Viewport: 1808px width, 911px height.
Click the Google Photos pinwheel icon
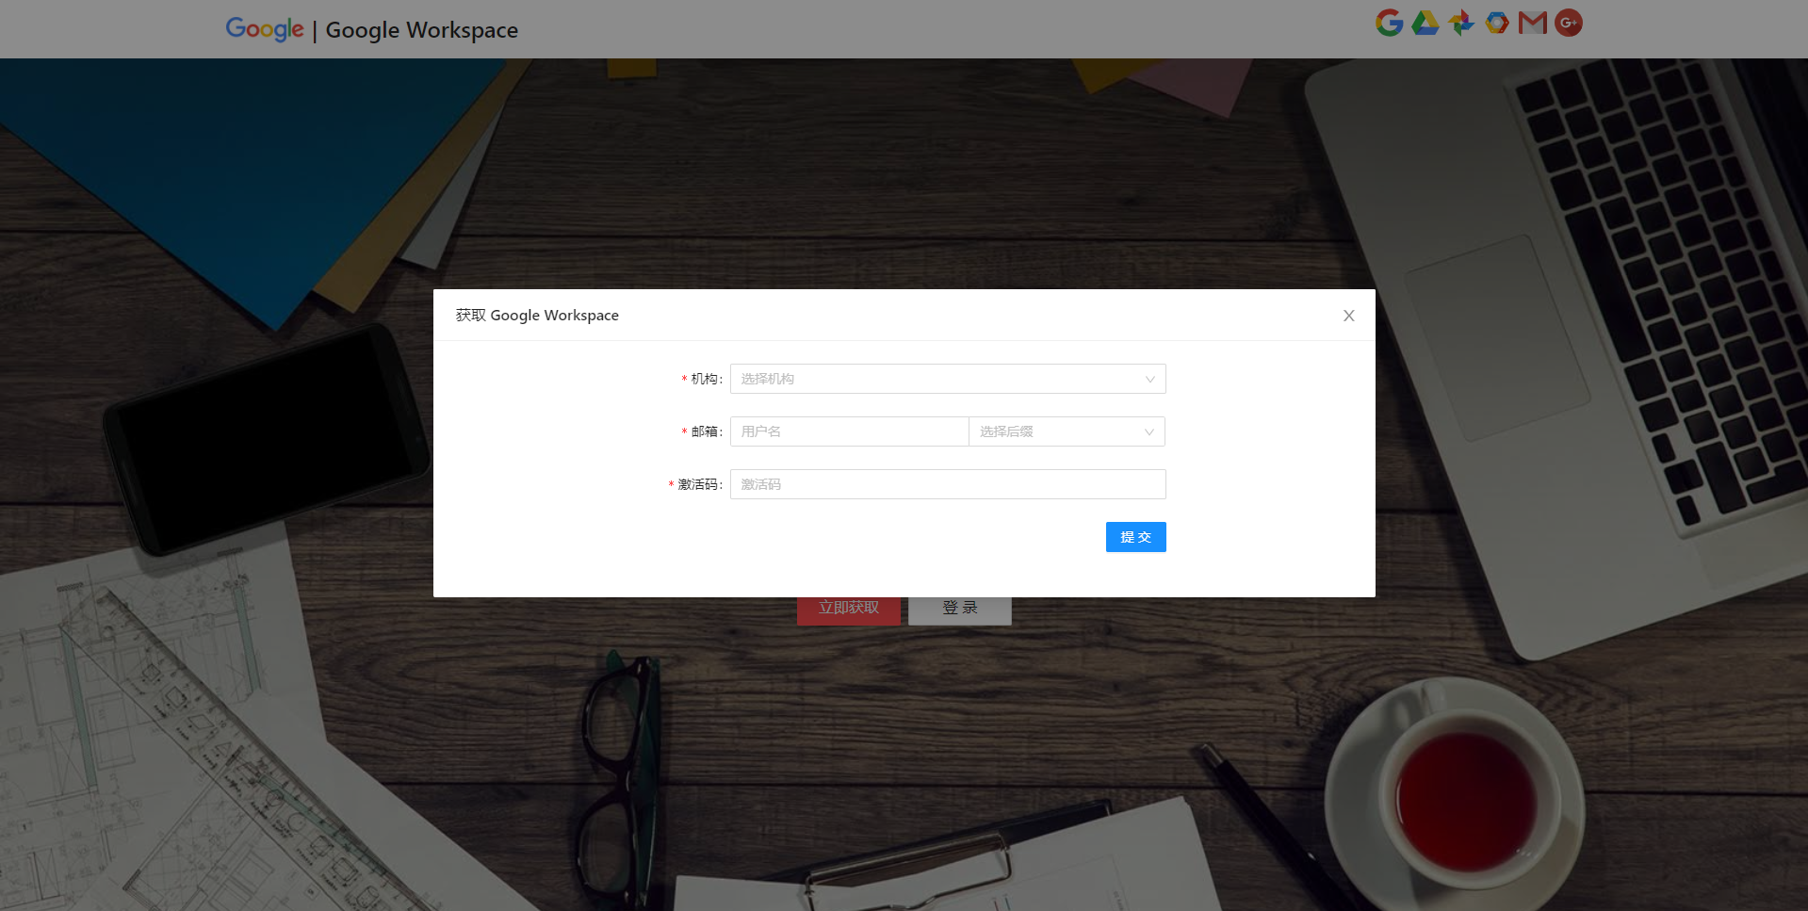(1460, 23)
